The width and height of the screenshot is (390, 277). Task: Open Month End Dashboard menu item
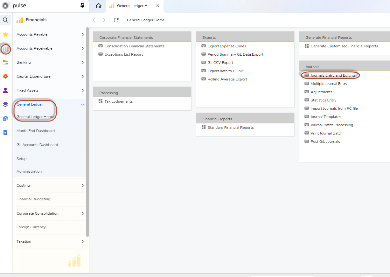point(36,131)
